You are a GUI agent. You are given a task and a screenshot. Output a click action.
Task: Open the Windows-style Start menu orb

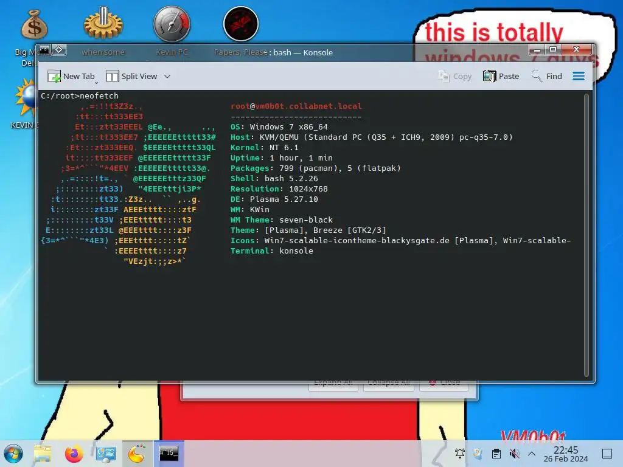[13, 454]
